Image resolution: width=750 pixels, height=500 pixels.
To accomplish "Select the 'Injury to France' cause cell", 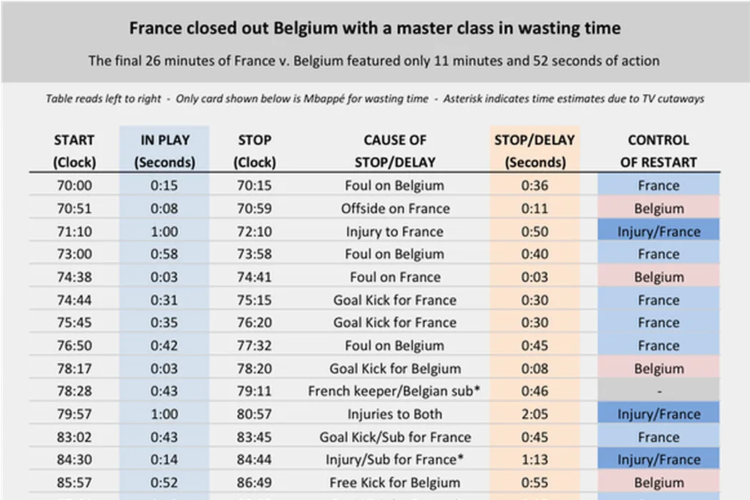I will coord(395,231).
